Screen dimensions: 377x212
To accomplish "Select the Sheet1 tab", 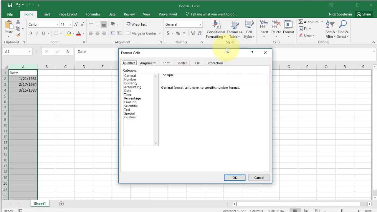I will click(x=40, y=204).
